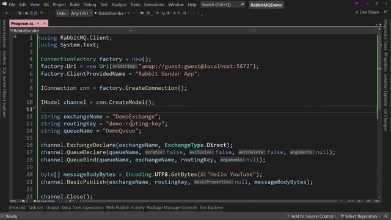The image size is (391, 220).
Task: Click the Save All toolbar icon
Action: coord(35,13)
